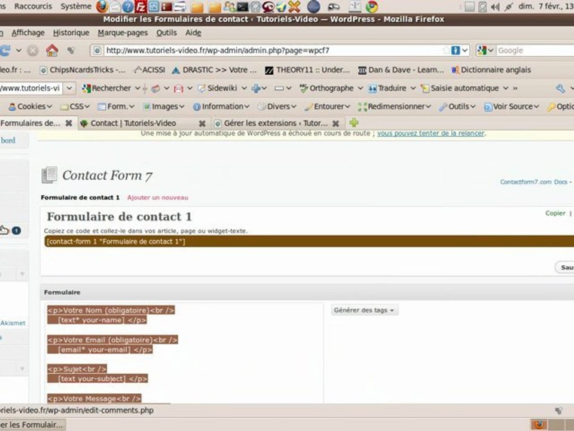Image resolution: width=574 pixels, height=431 pixels.
Task: Open the Cookies developer menu
Action: (30, 107)
